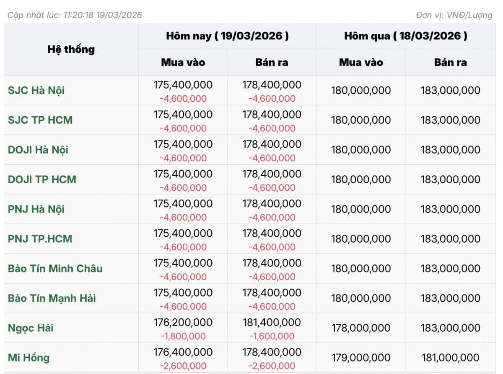Click Bán ra header under Hôm nay
Viewport: 503px width, 374px height.
[x=272, y=62]
